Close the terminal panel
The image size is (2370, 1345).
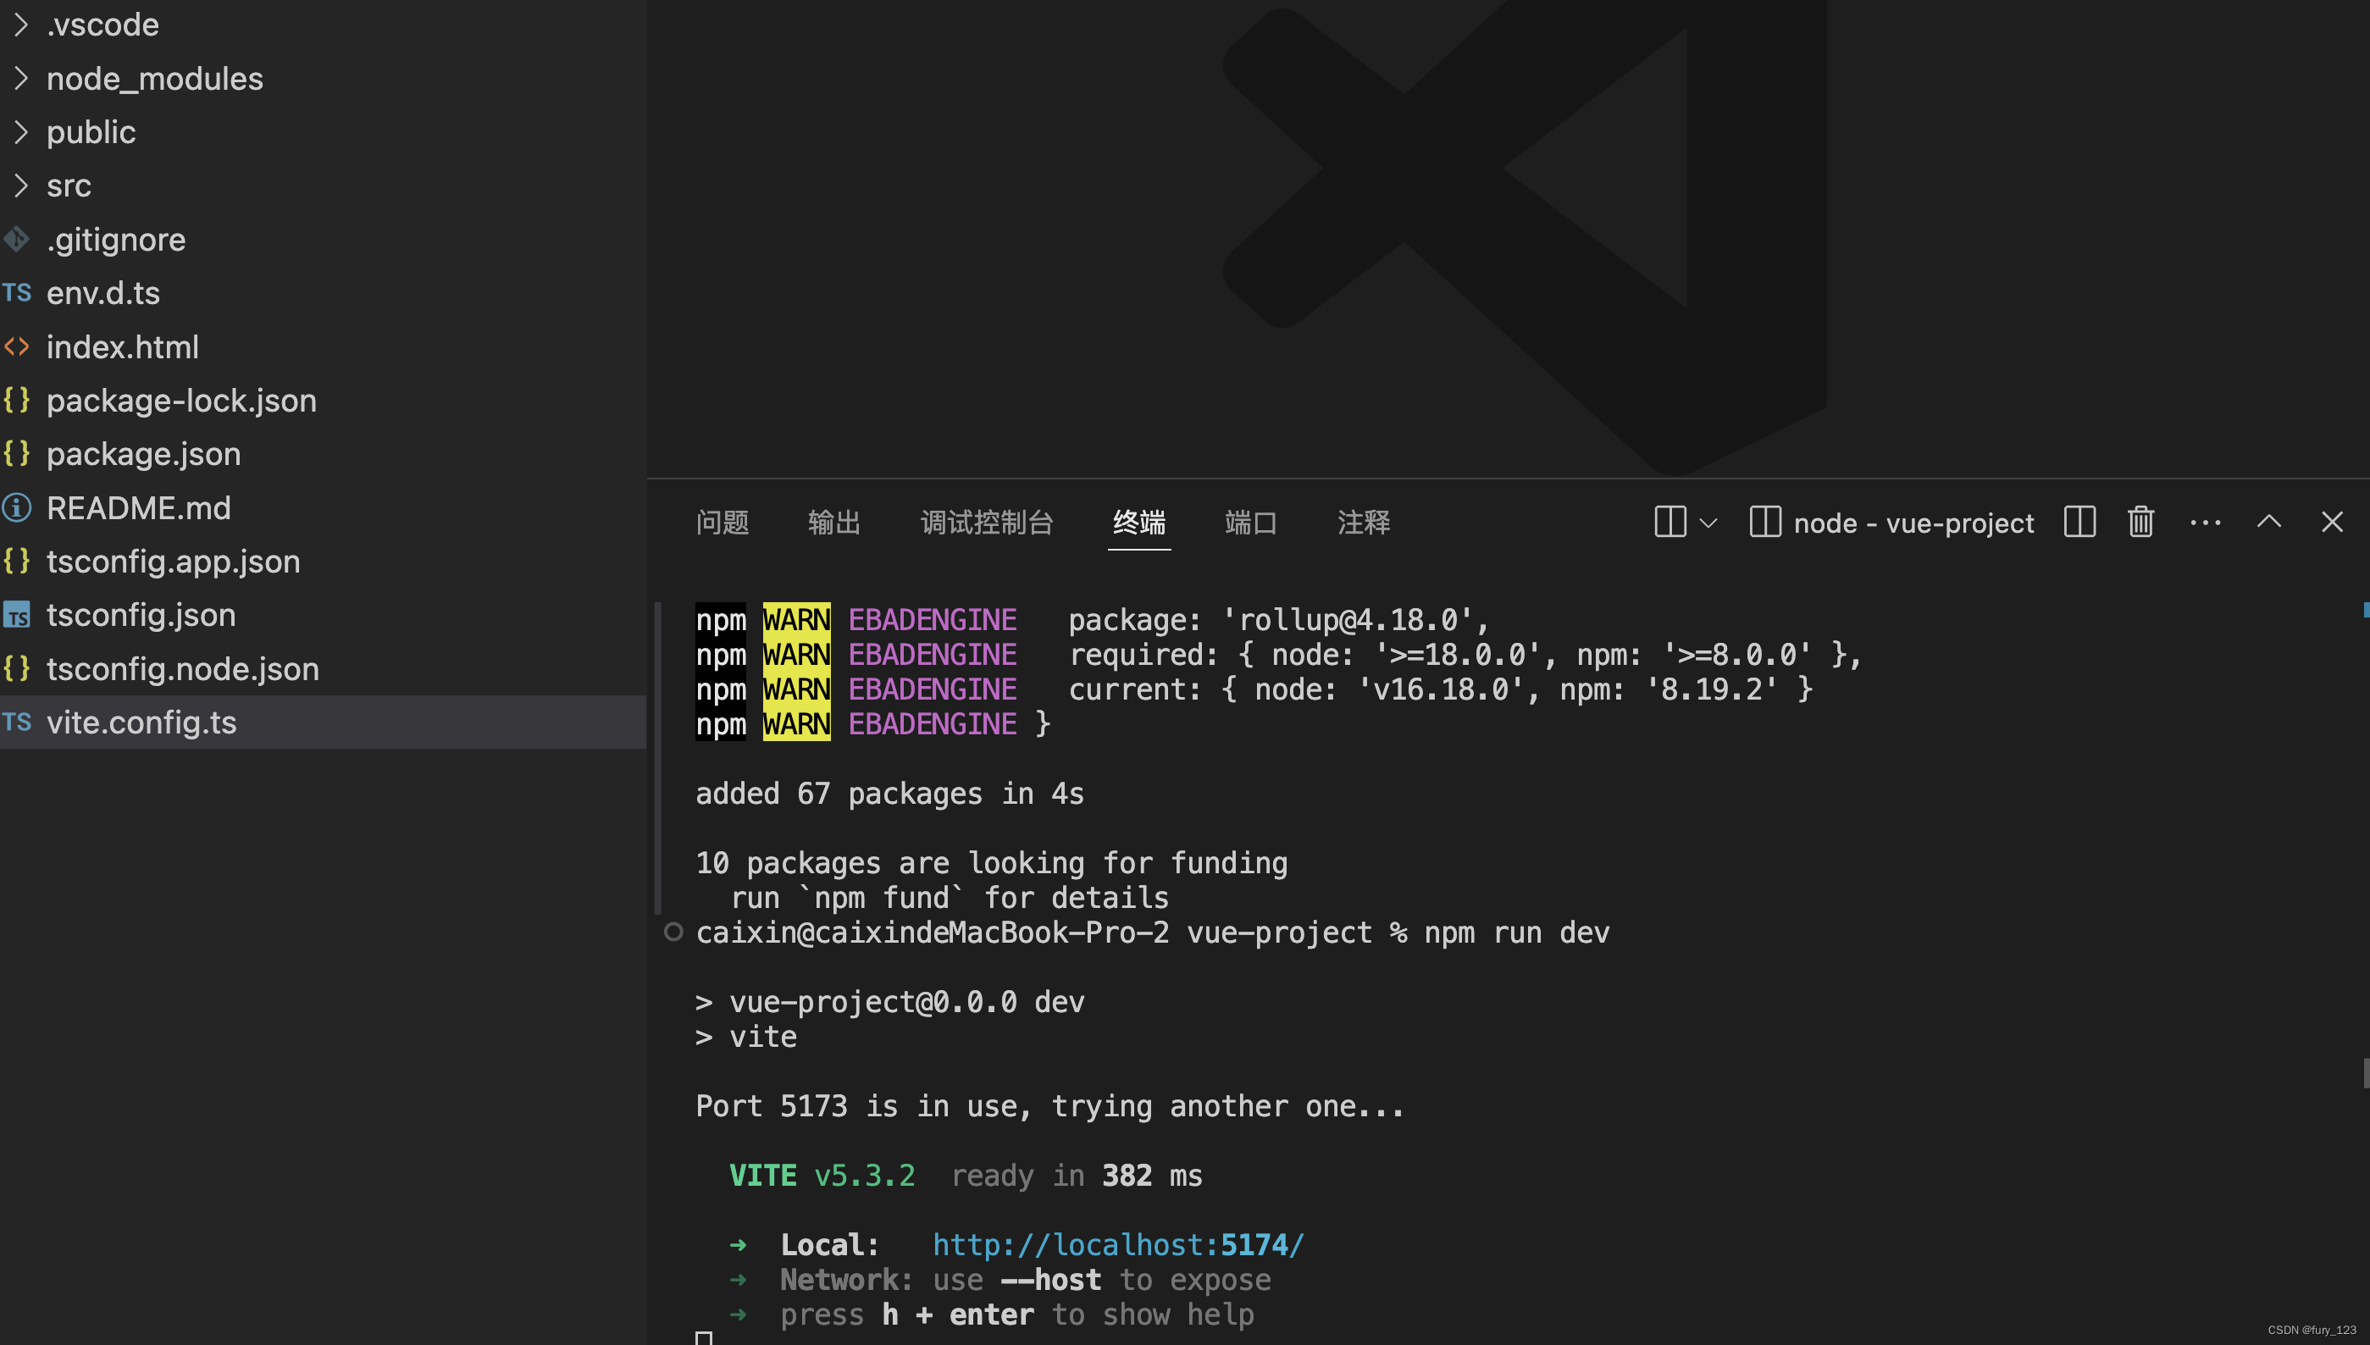[x=2331, y=522]
